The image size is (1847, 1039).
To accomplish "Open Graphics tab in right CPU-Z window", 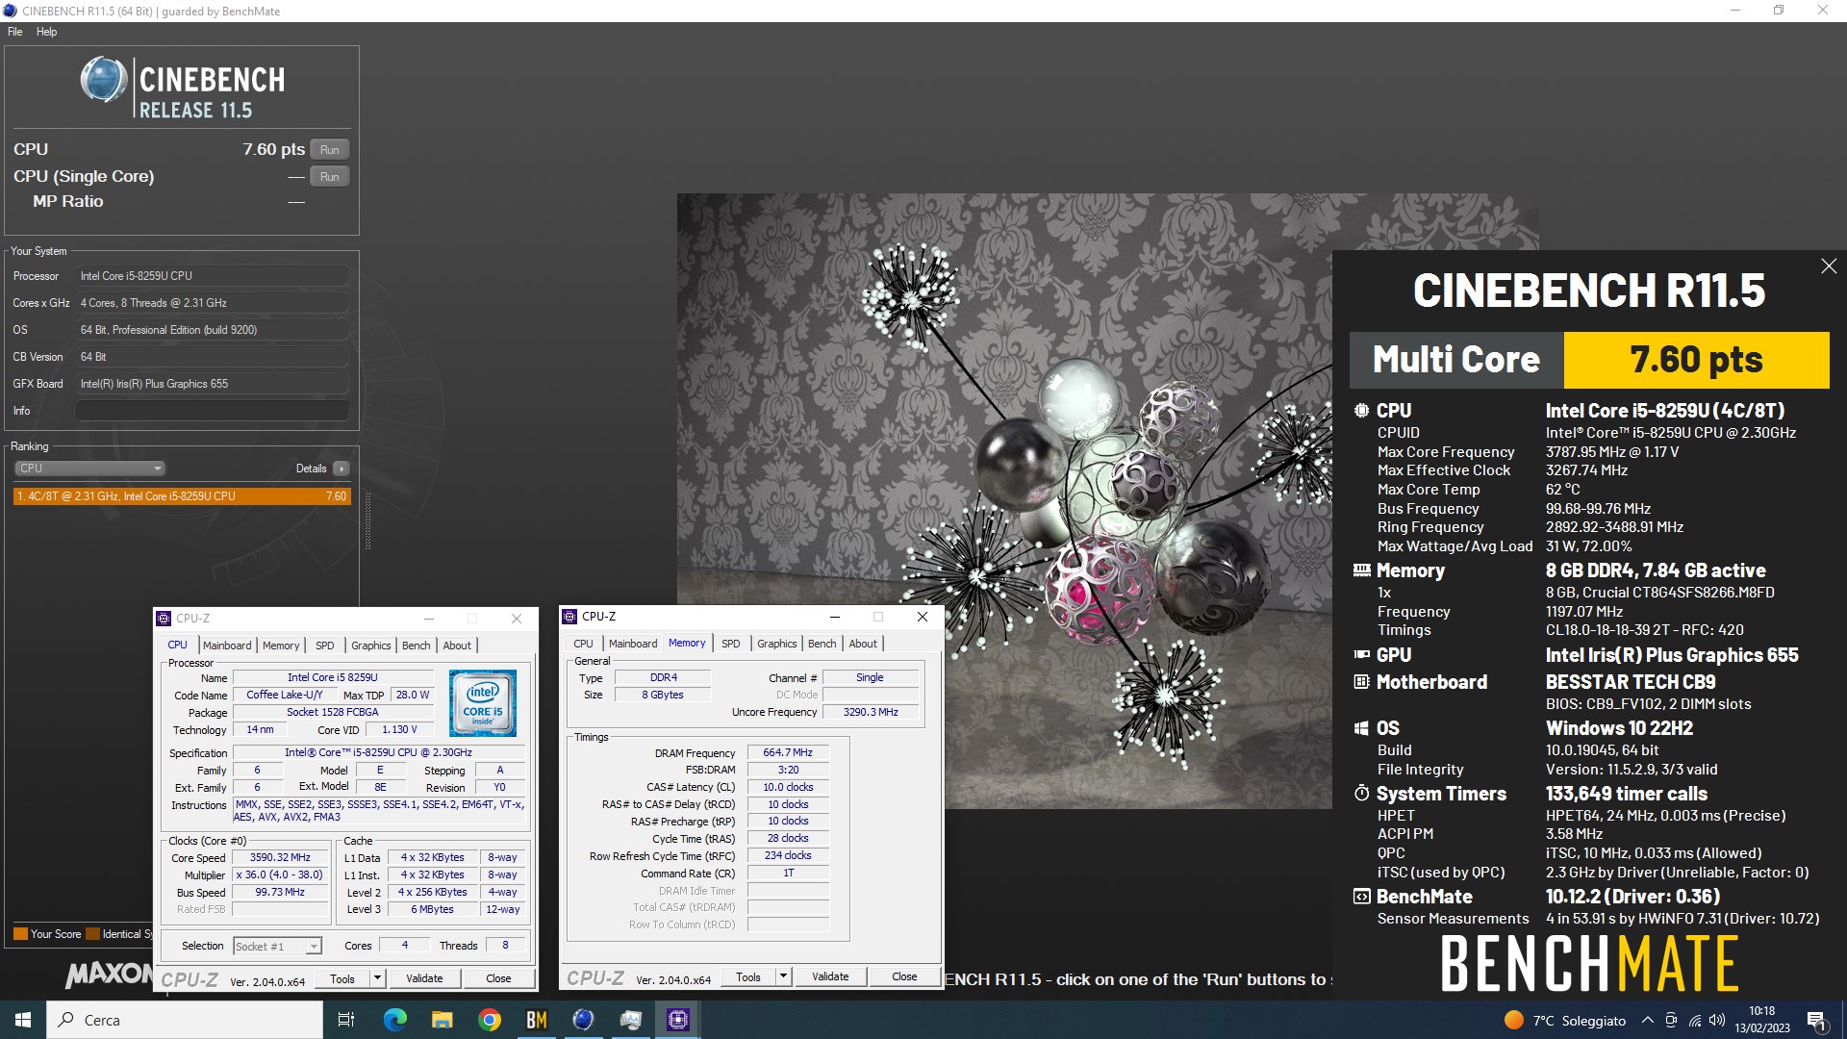I will (x=776, y=644).
